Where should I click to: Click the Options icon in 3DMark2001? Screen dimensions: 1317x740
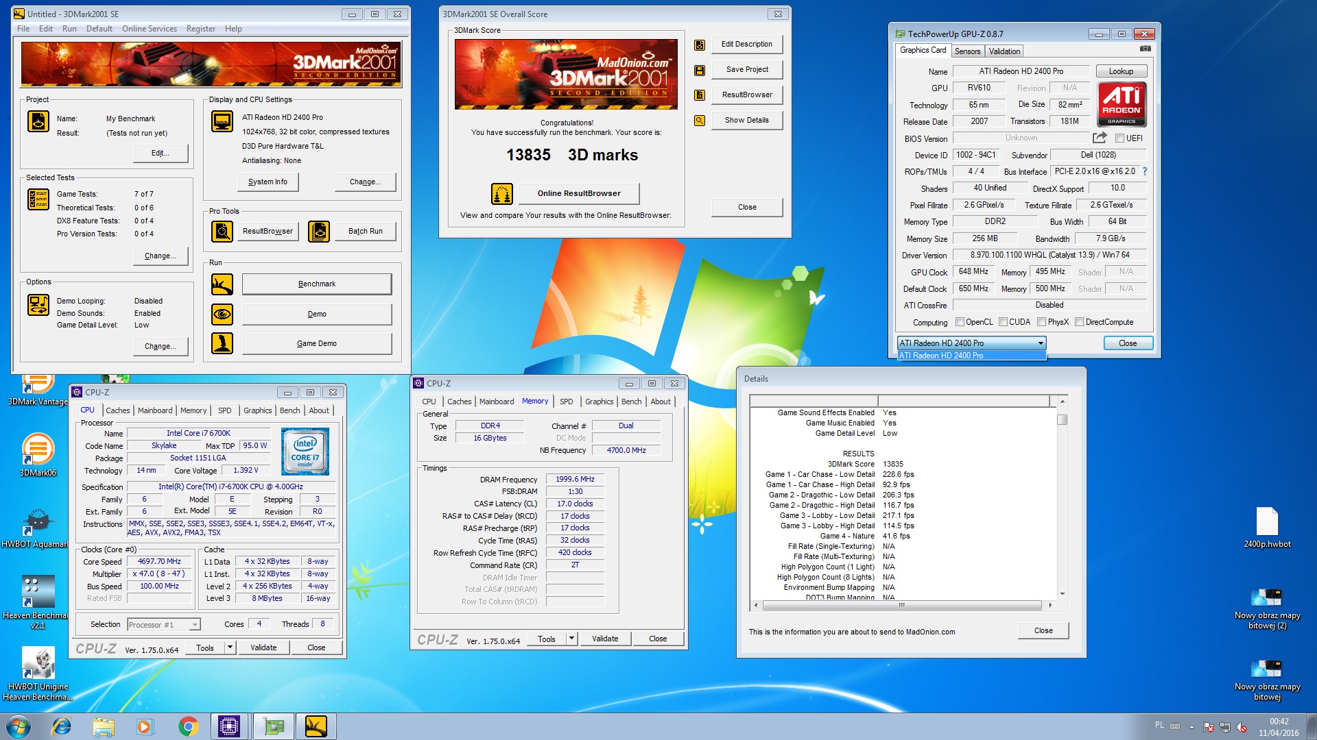pos(38,305)
